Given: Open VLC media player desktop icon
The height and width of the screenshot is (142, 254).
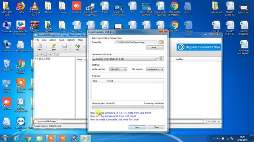Looking at the screenshot, I should coord(35,9).
